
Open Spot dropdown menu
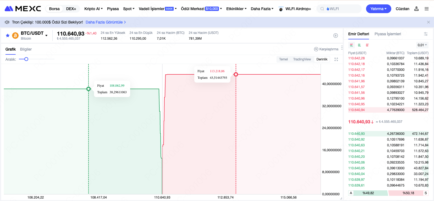[129, 9]
